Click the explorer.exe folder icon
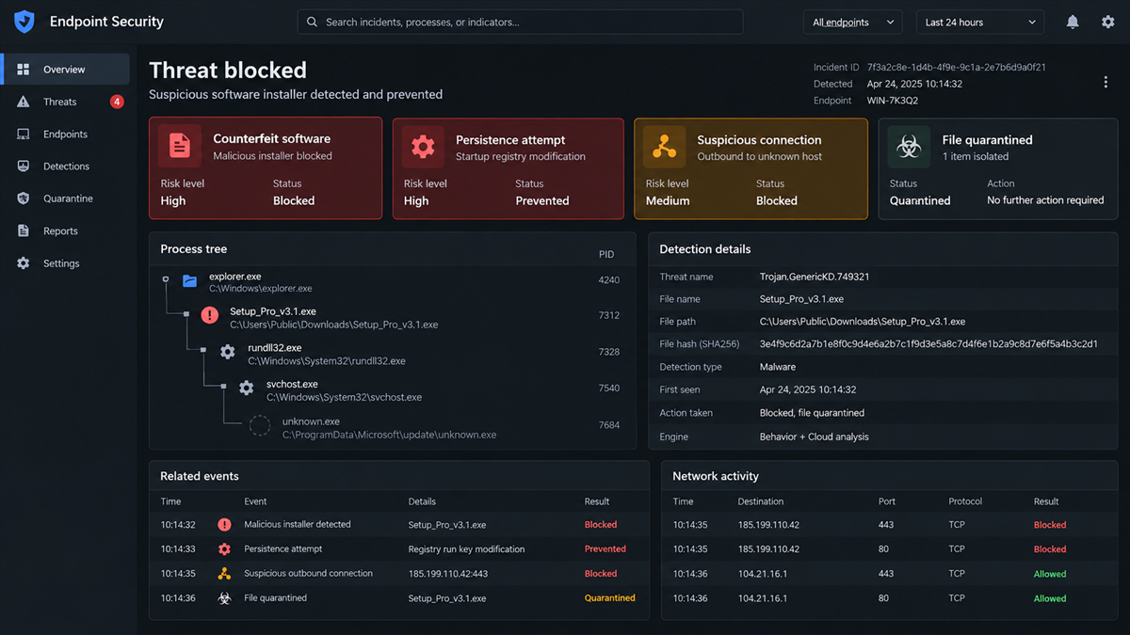Viewport: 1130px width, 635px height. pyautogui.click(x=190, y=280)
